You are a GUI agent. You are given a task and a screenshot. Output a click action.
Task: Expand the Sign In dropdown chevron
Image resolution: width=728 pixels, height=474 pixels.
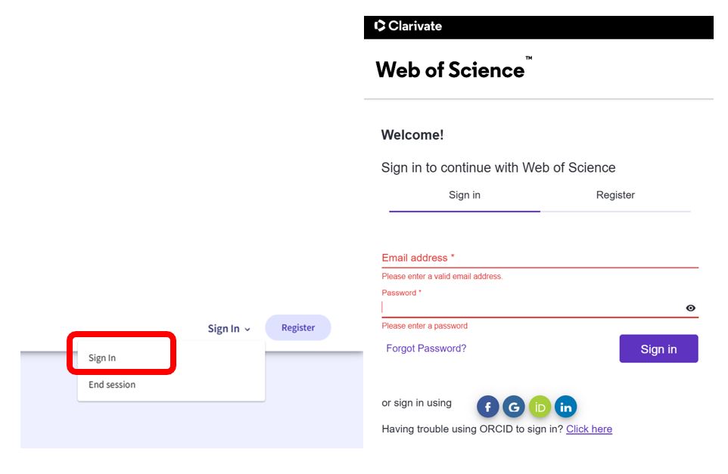[x=247, y=330]
